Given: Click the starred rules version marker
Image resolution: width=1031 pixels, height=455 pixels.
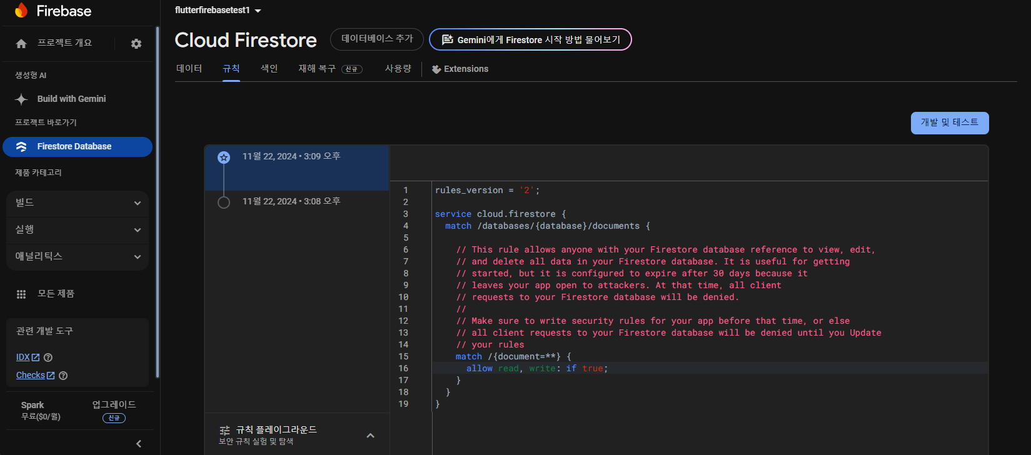Looking at the screenshot, I should tap(223, 157).
